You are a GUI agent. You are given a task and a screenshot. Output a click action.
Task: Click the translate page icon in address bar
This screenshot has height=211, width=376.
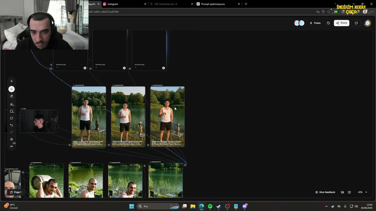(x=318, y=12)
